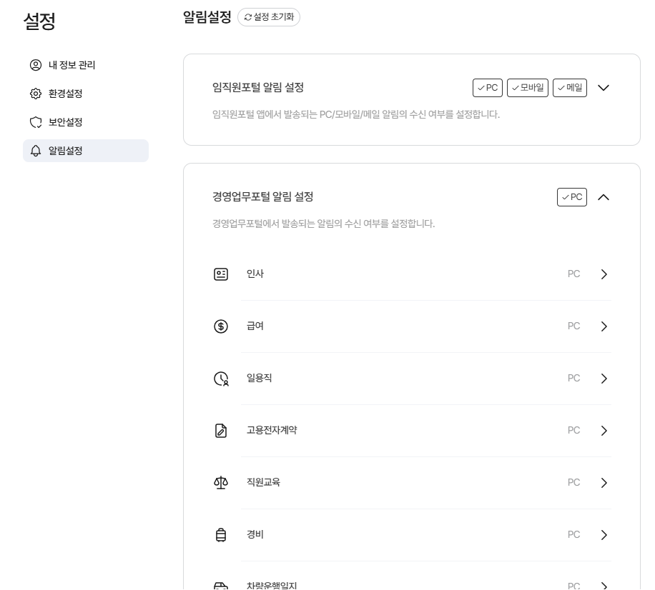
Task: Go to the 환경설정 menu
Action: [65, 94]
